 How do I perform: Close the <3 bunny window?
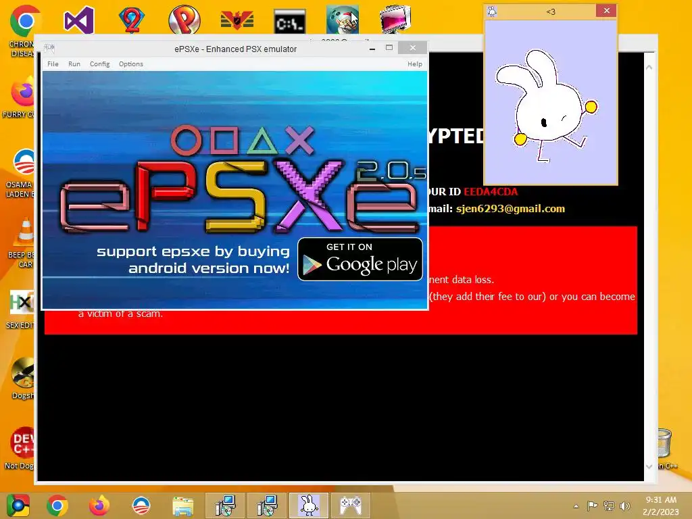[606, 11]
